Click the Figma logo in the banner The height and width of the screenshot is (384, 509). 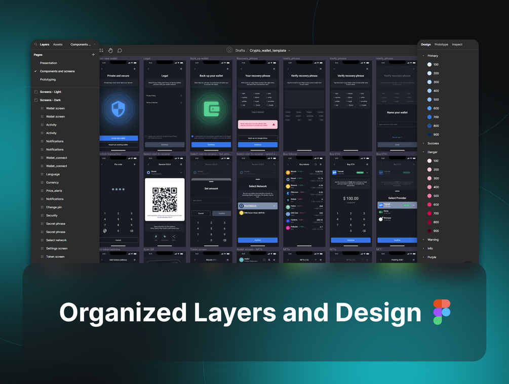[442, 312]
